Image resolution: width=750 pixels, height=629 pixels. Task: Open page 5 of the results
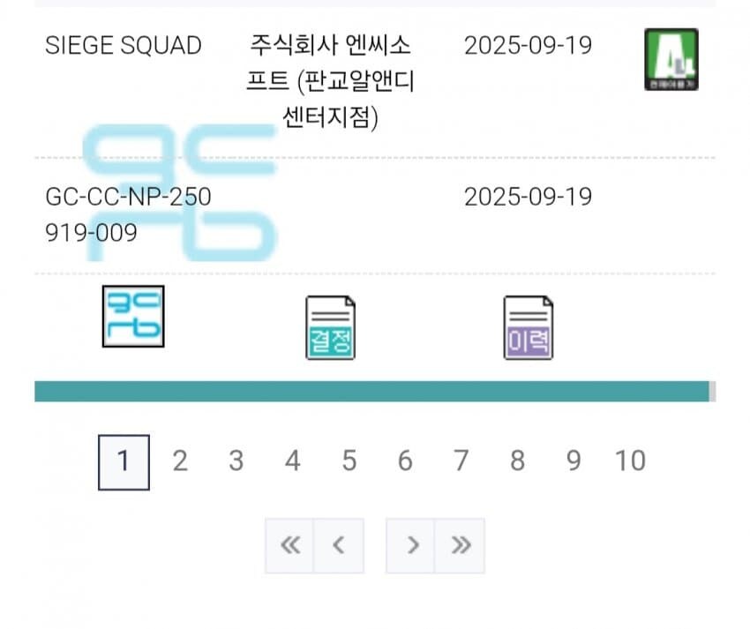pyautogui.click(x=349, y=461)
